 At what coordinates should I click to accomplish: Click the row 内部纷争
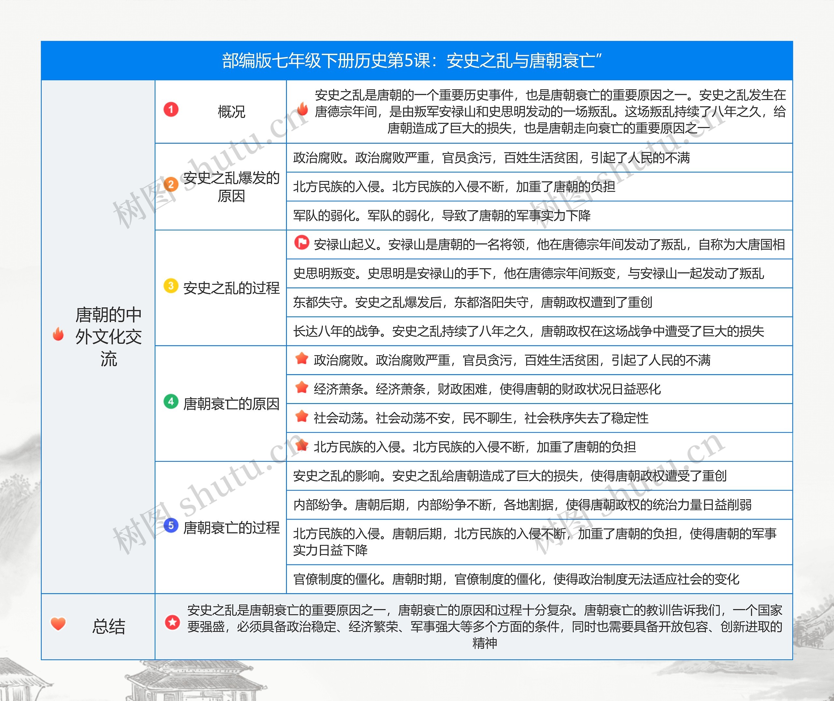coord(539,505)
